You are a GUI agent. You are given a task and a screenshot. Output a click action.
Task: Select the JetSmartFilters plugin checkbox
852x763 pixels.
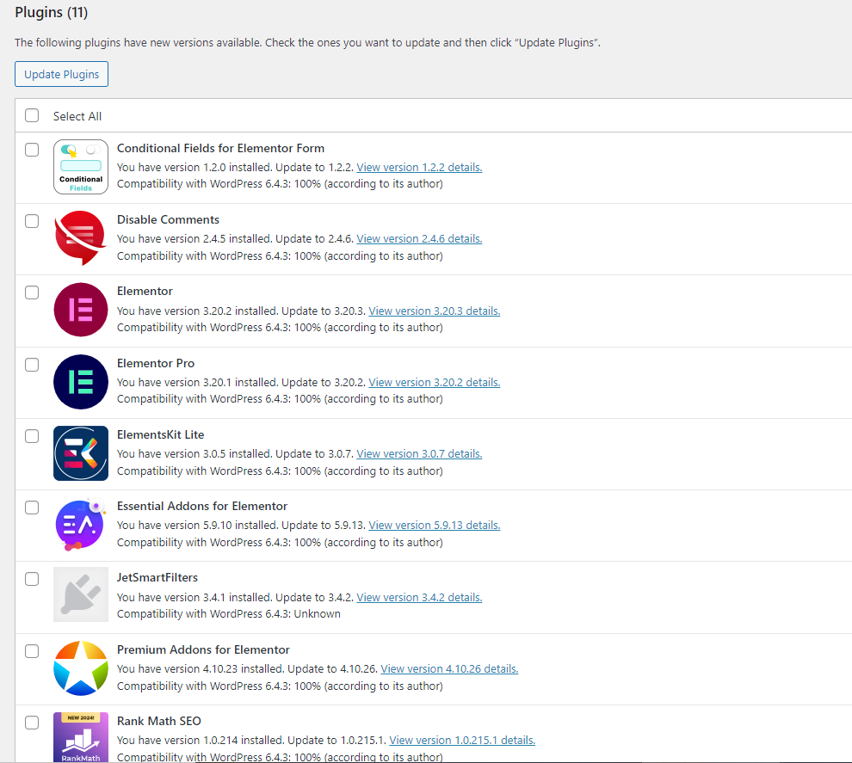point(32,579)
